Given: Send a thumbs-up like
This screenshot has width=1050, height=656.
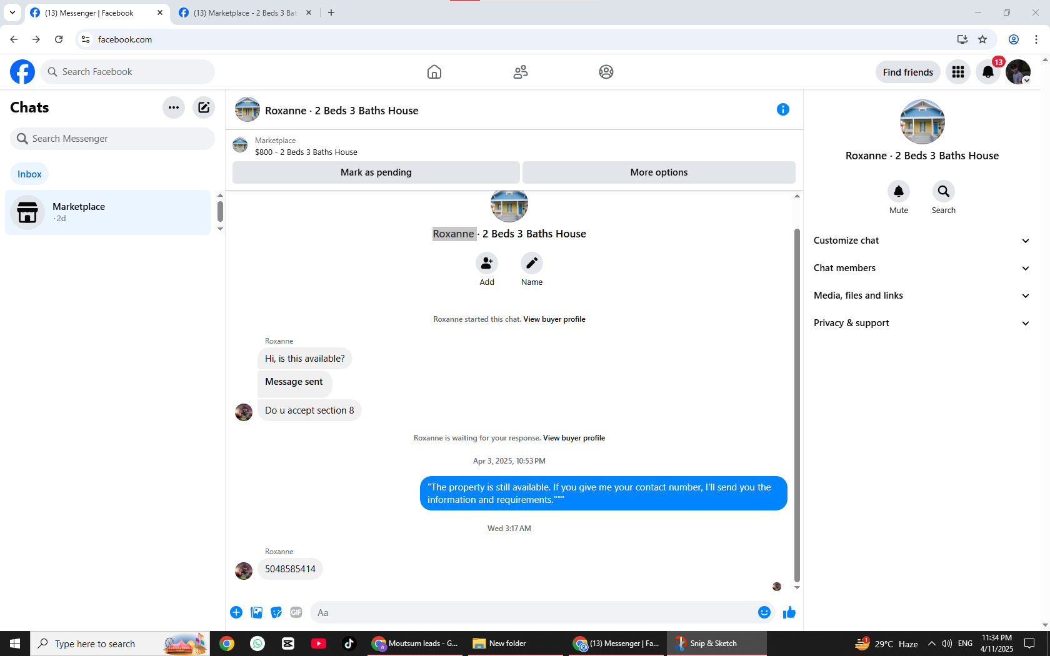Looking at the screenshot, I should (x=789, y=612).
